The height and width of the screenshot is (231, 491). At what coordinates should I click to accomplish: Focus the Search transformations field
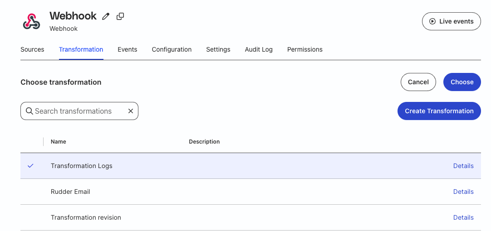tap(79, 111)
